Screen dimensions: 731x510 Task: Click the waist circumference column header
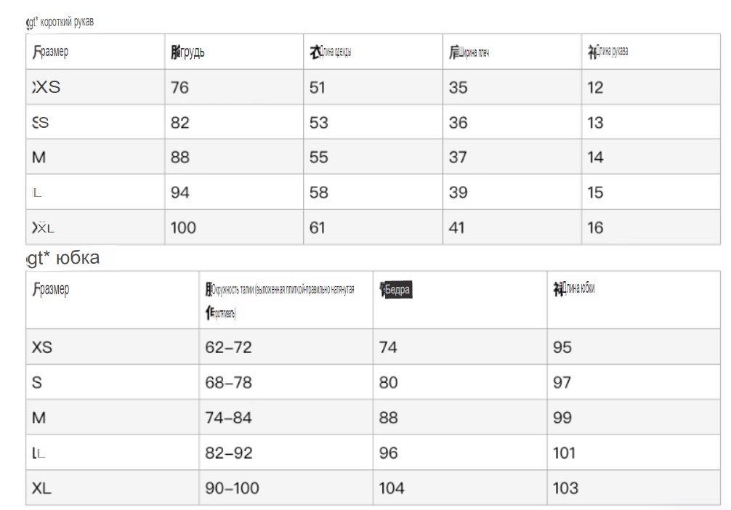[280, 301]
